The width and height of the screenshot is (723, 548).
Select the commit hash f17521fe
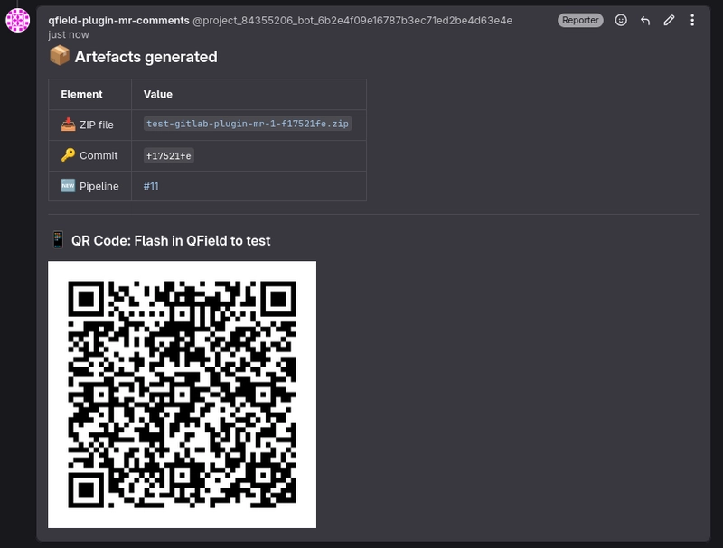point(168,155)
